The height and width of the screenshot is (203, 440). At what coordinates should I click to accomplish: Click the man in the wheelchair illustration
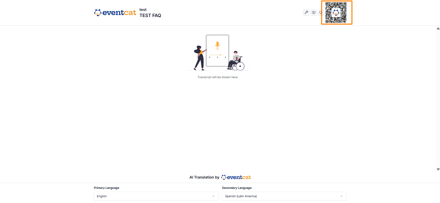pos(236,60)
